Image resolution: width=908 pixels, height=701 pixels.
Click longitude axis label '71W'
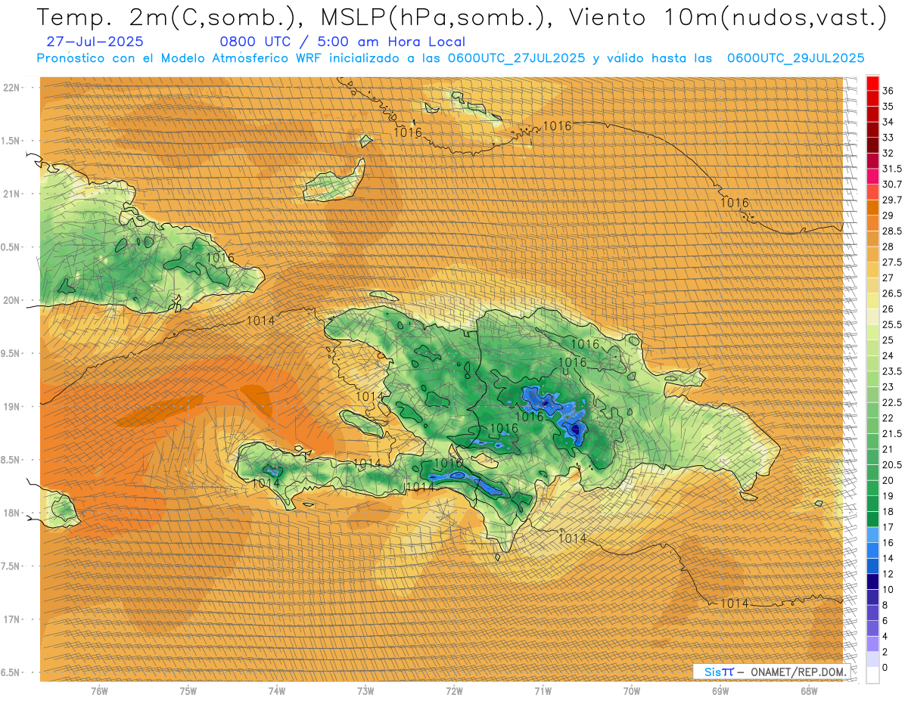(x=543, y=691)
